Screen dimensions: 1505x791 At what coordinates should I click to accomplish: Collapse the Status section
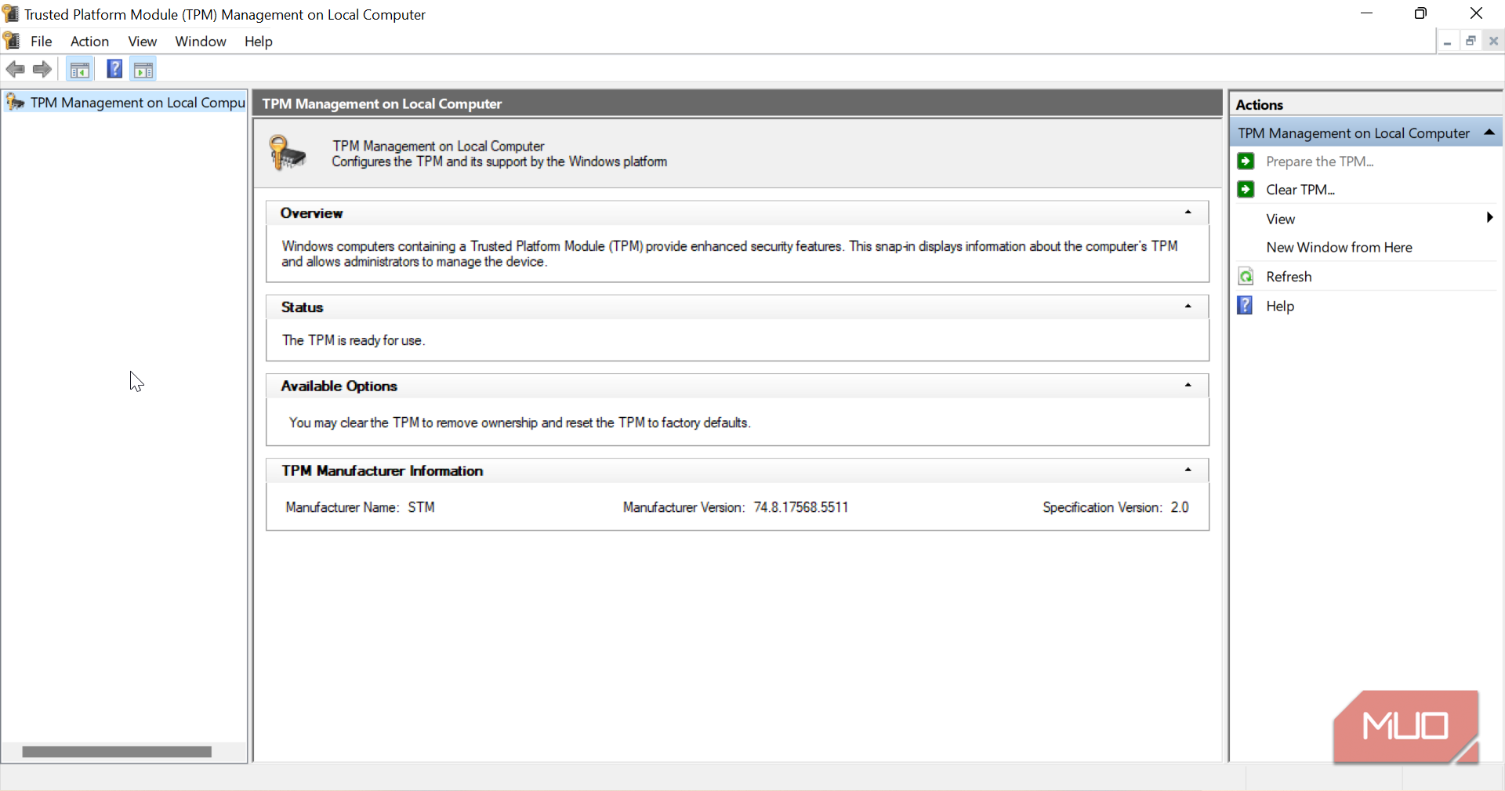pos(1188,307)
